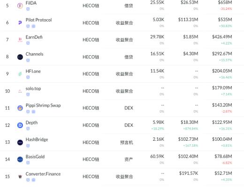
Task: Click the DEX category in Depth row
Action: pos(129,125)
